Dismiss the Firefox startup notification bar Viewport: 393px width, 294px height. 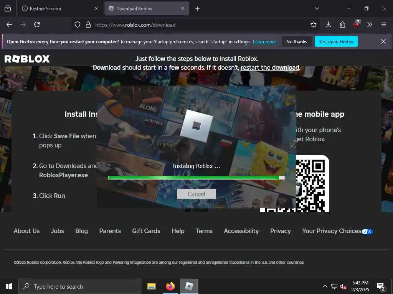click(x=383, y=41)
